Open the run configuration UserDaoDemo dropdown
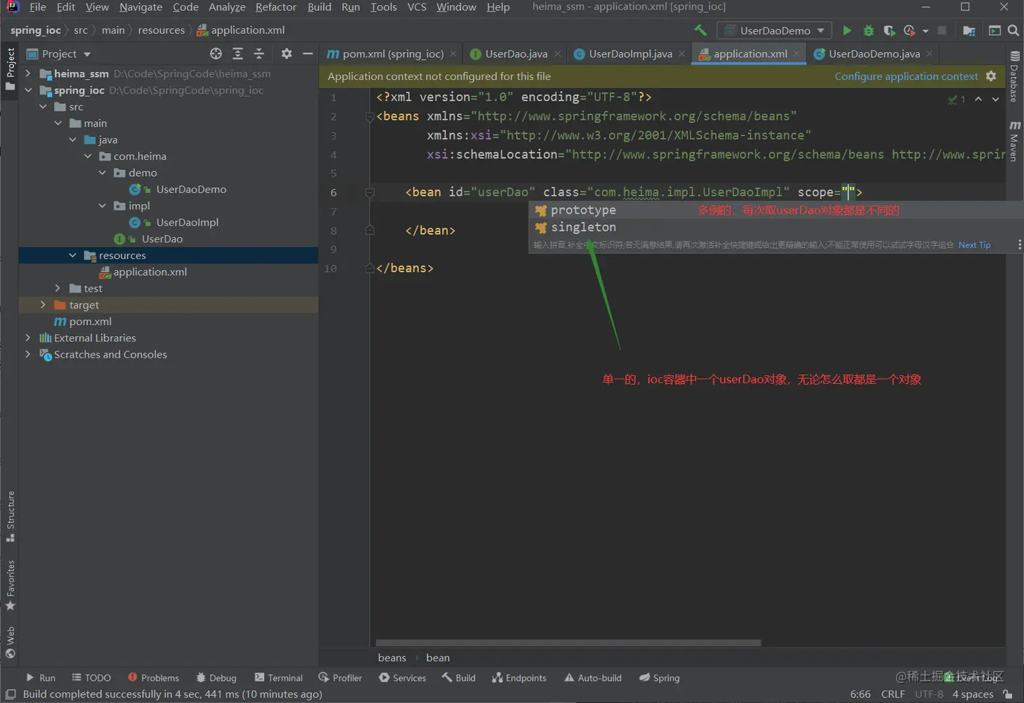 click(775, 30)
